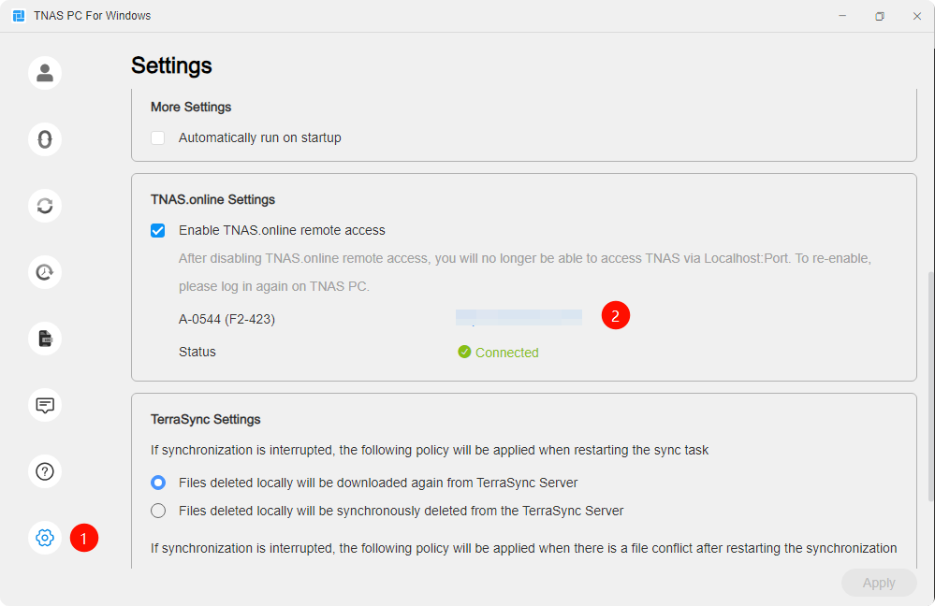Screen dimensions: 935x606
Task: Click the vertical settings scrollbar
Action: pyautogui.click(x=931, y=386)
